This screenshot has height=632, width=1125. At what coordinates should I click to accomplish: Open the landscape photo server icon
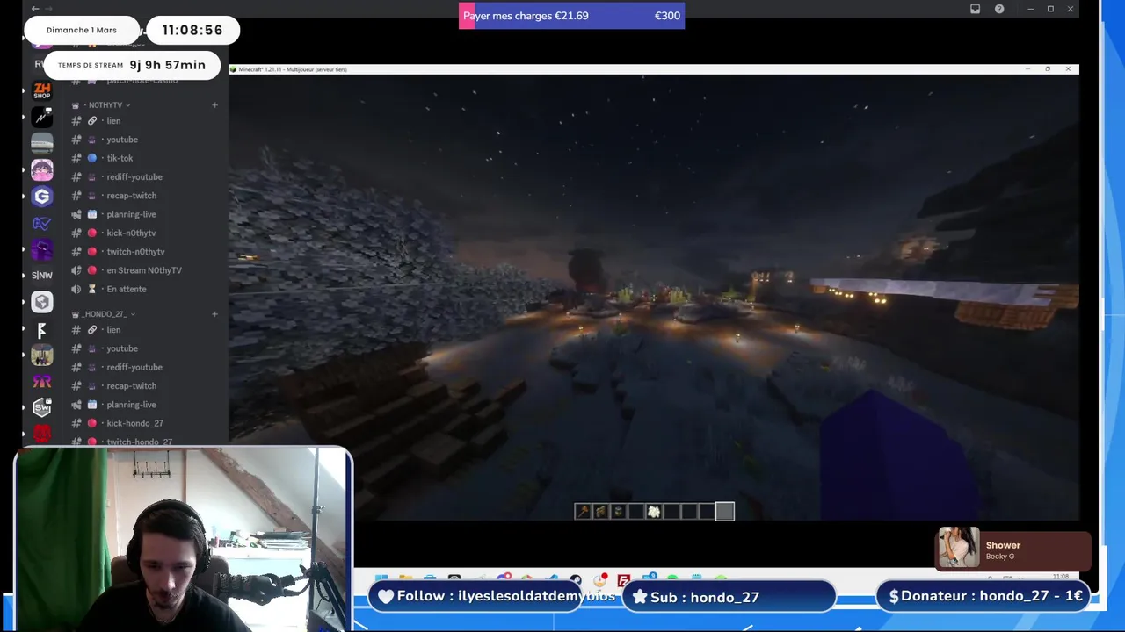point(41,143)
